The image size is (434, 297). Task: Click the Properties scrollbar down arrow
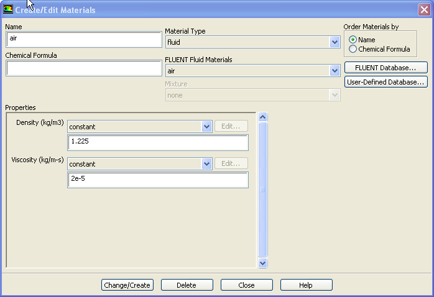(262, 263)
